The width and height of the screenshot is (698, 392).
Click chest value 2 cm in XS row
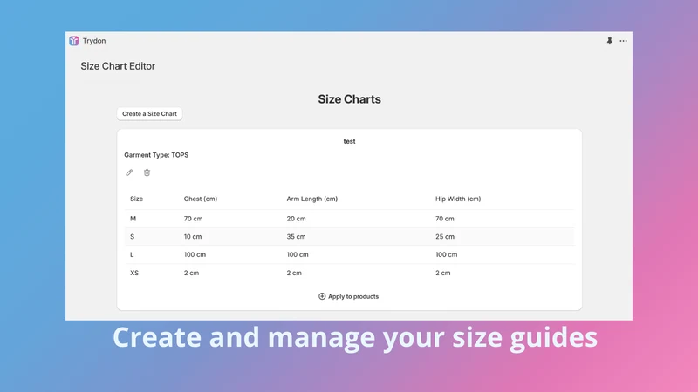tap(191, 273)
